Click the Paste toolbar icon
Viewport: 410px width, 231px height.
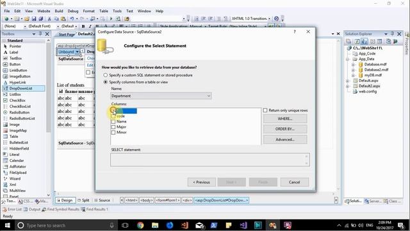(x=63, y=19)
